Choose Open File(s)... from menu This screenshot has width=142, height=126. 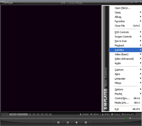pos(126,8)
